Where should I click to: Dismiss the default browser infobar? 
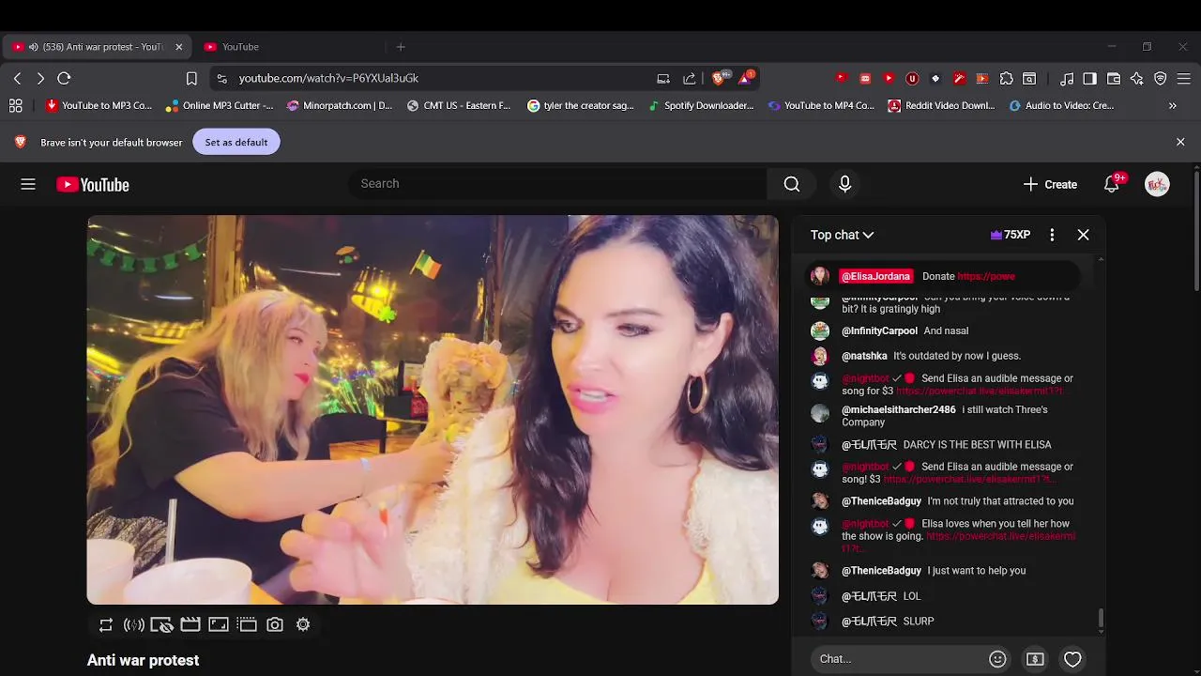pyautogui.click(x=1180, y=142)
